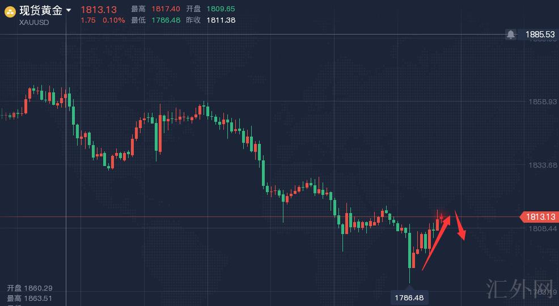Click the 0.10% change percentage
Screen dimensions: 559x306
tap(113, 20)
